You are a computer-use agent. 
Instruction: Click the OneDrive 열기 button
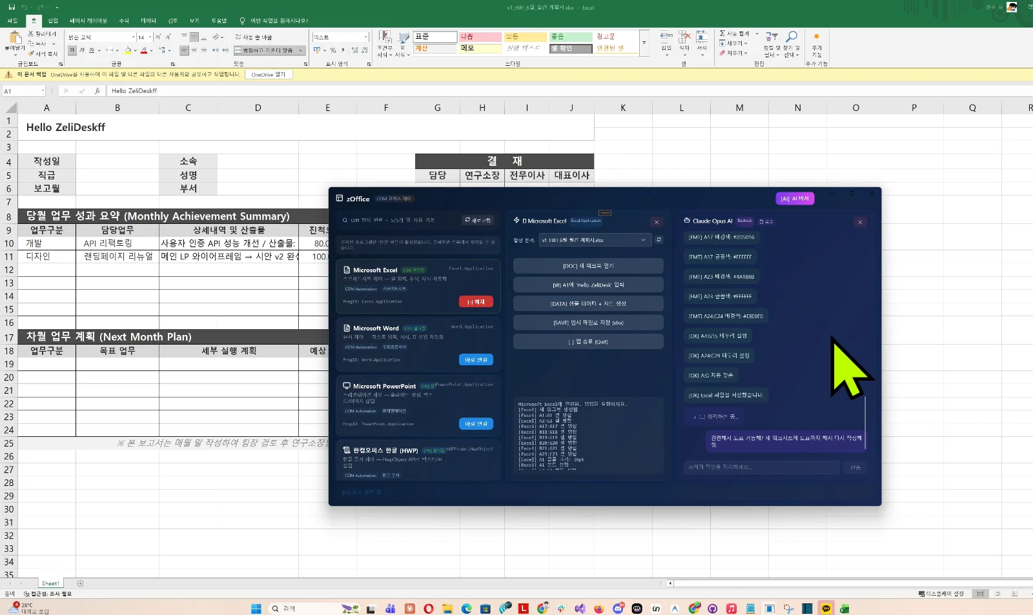tap(269, 75)
